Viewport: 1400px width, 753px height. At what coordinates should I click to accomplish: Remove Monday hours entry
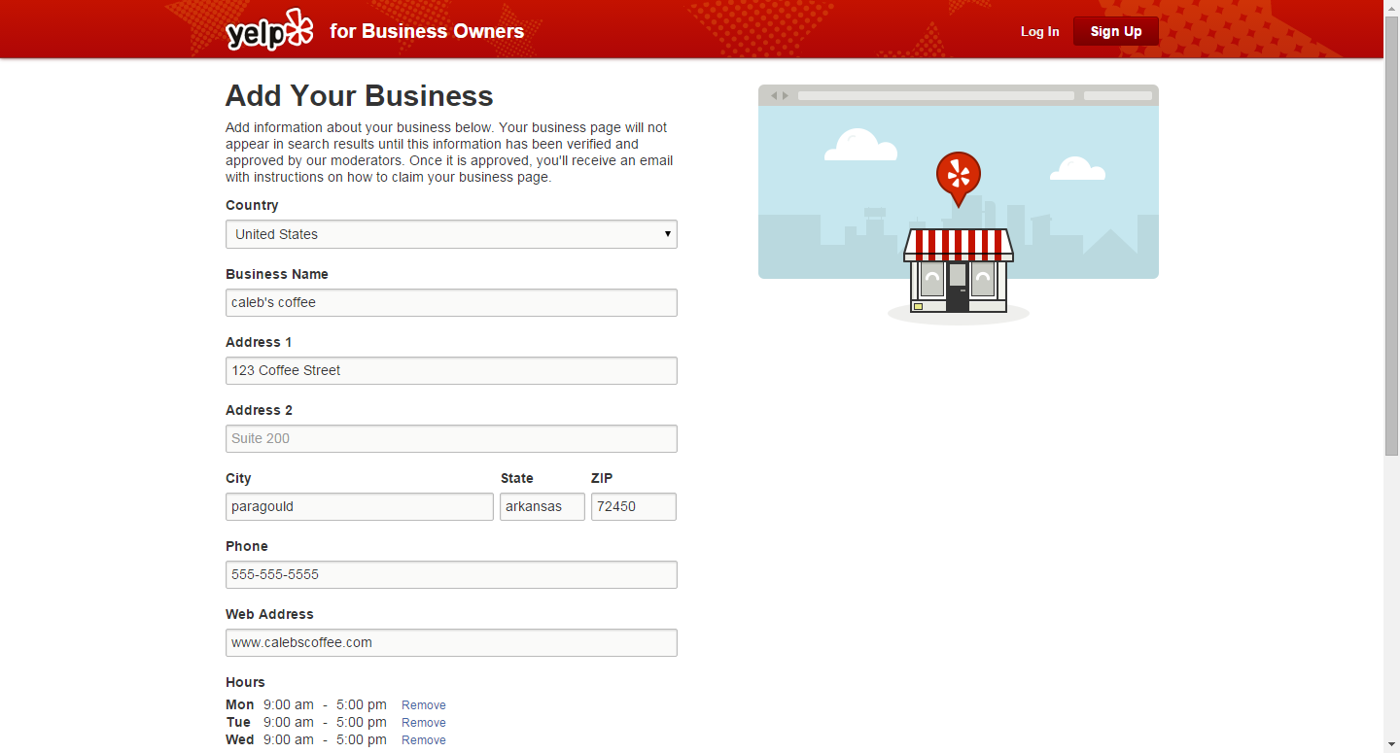click(423, 705)
